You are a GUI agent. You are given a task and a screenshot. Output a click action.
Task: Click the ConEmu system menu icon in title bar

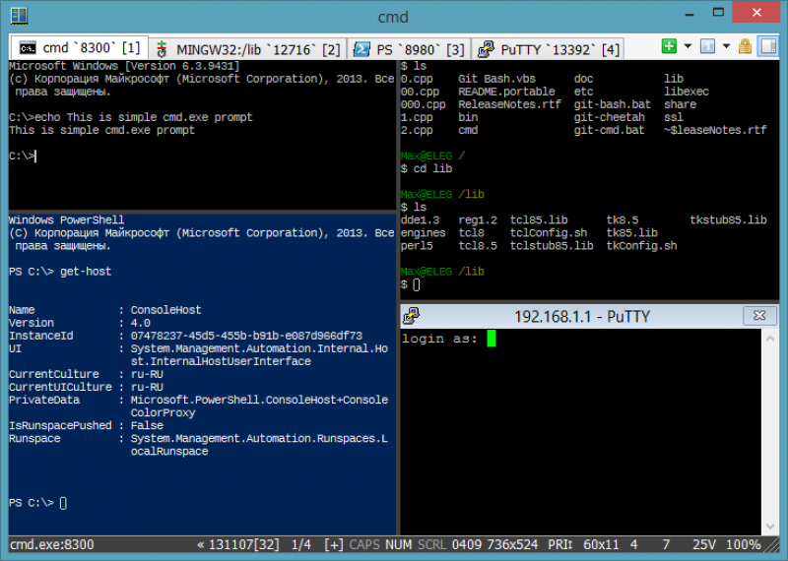19,16
